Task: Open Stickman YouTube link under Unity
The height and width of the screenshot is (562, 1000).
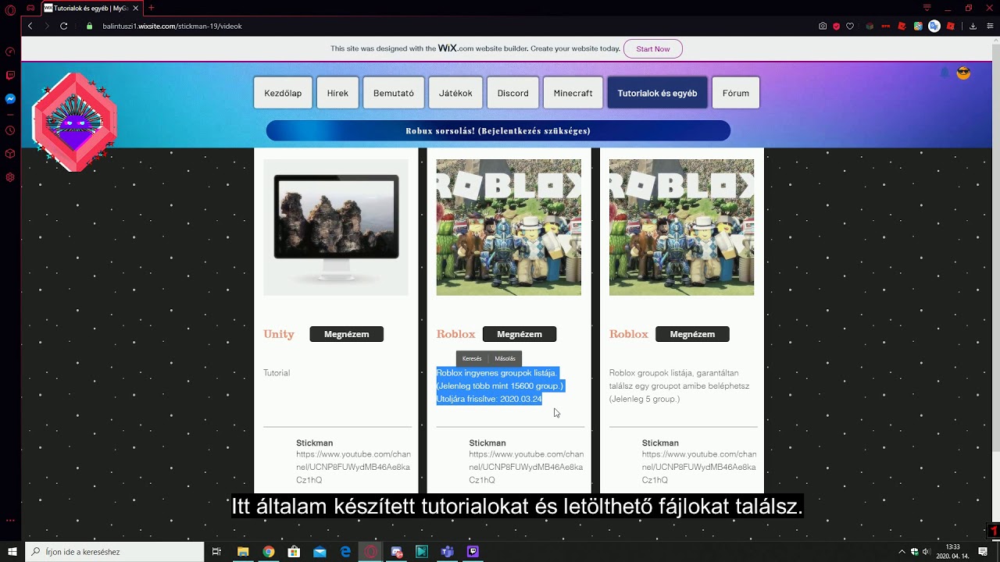Action: click(353, 467)
